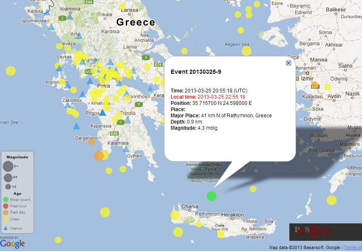Select the green most-recent earthquake marker near Crete

211,196
